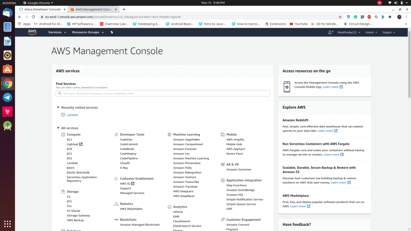This screenshot has width=411, height=231.
Task: Collapse the All services section
Action: pyautogui.click(x=58, y=128)
